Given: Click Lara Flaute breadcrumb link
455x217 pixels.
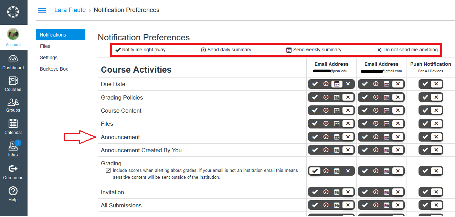Looking at the screenshot, I should tap(70, 10).
